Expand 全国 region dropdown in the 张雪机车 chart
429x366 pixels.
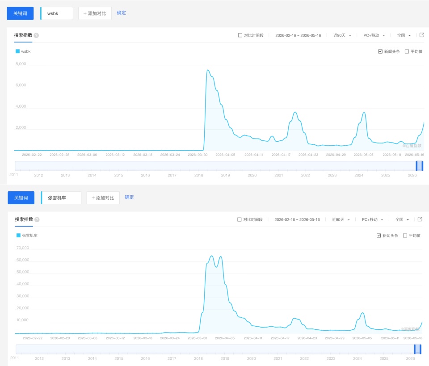[x=402, y=219]
